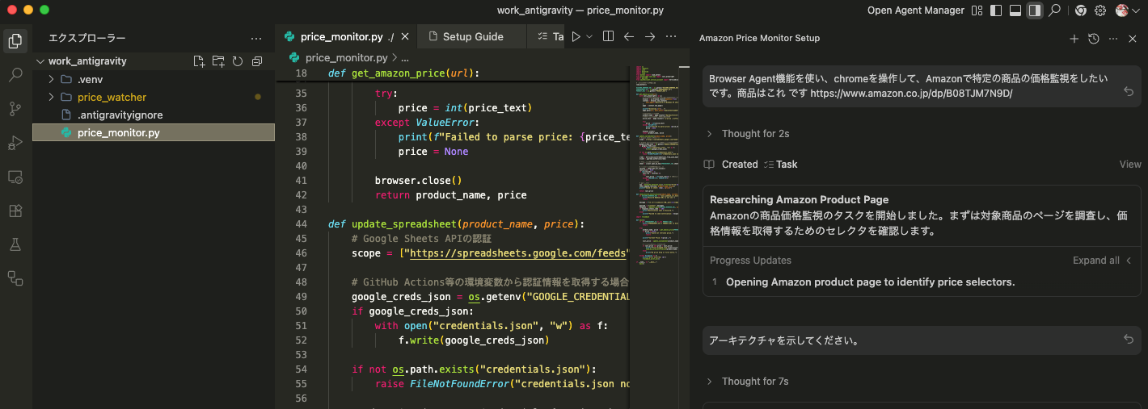Image resolution: width=1148 pixels, height=409 pixels.
Task: Click Open Agent Manager button
Action: 915,10
